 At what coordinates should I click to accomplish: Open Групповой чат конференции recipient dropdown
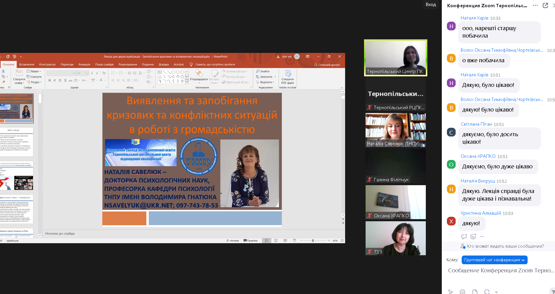(494, 260)
